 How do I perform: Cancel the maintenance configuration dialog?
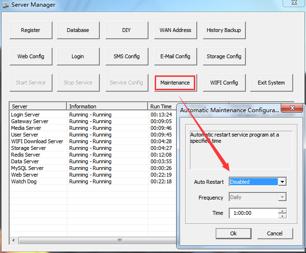(275, 233)
